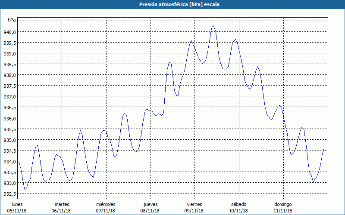Select the 935,5 axis value

9,129
